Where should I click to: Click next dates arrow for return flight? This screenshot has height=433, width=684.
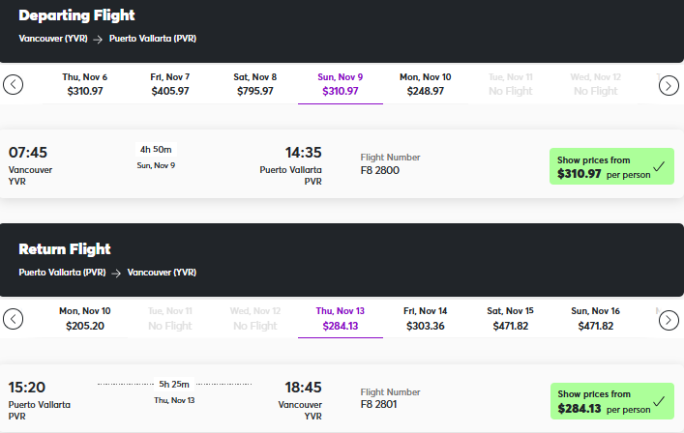coord(669,318)
